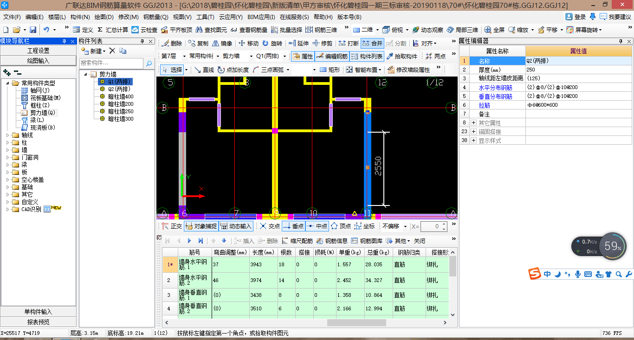Open 钢筋三维 rebar 3D view
The image size is (634, 340).
click(321, 30)
